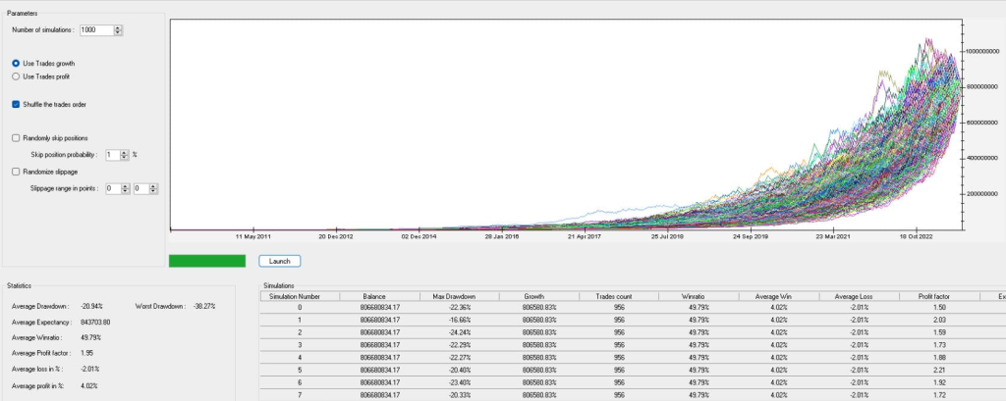Sort by the Max Drawdown column header
The width and height of the screenshot is (1006, 401).
point(459,295)
